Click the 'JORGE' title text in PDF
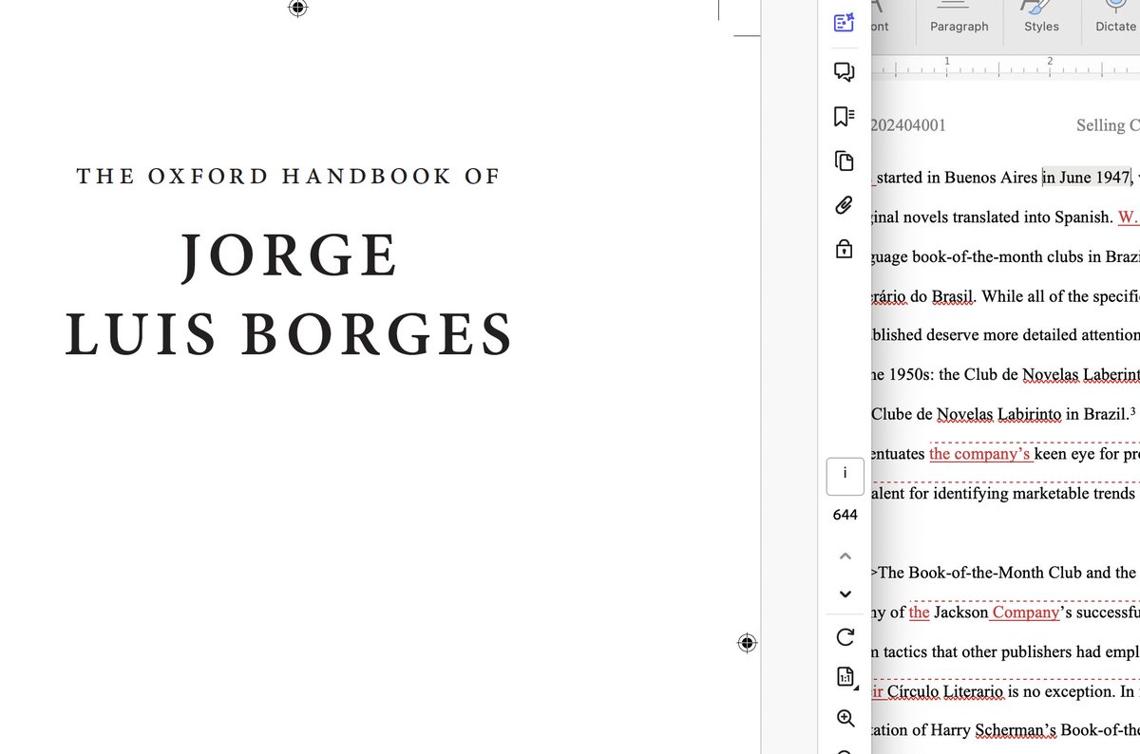Screen dimensions: 1140x754 [x=290, y=256]
